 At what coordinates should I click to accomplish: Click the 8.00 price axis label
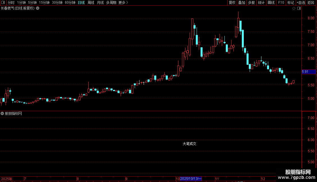tap(311, 18)
